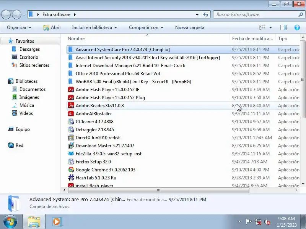Select the FileZilla setup icon
This screenshot has width=306, height=229.
[x=71, y=154]
